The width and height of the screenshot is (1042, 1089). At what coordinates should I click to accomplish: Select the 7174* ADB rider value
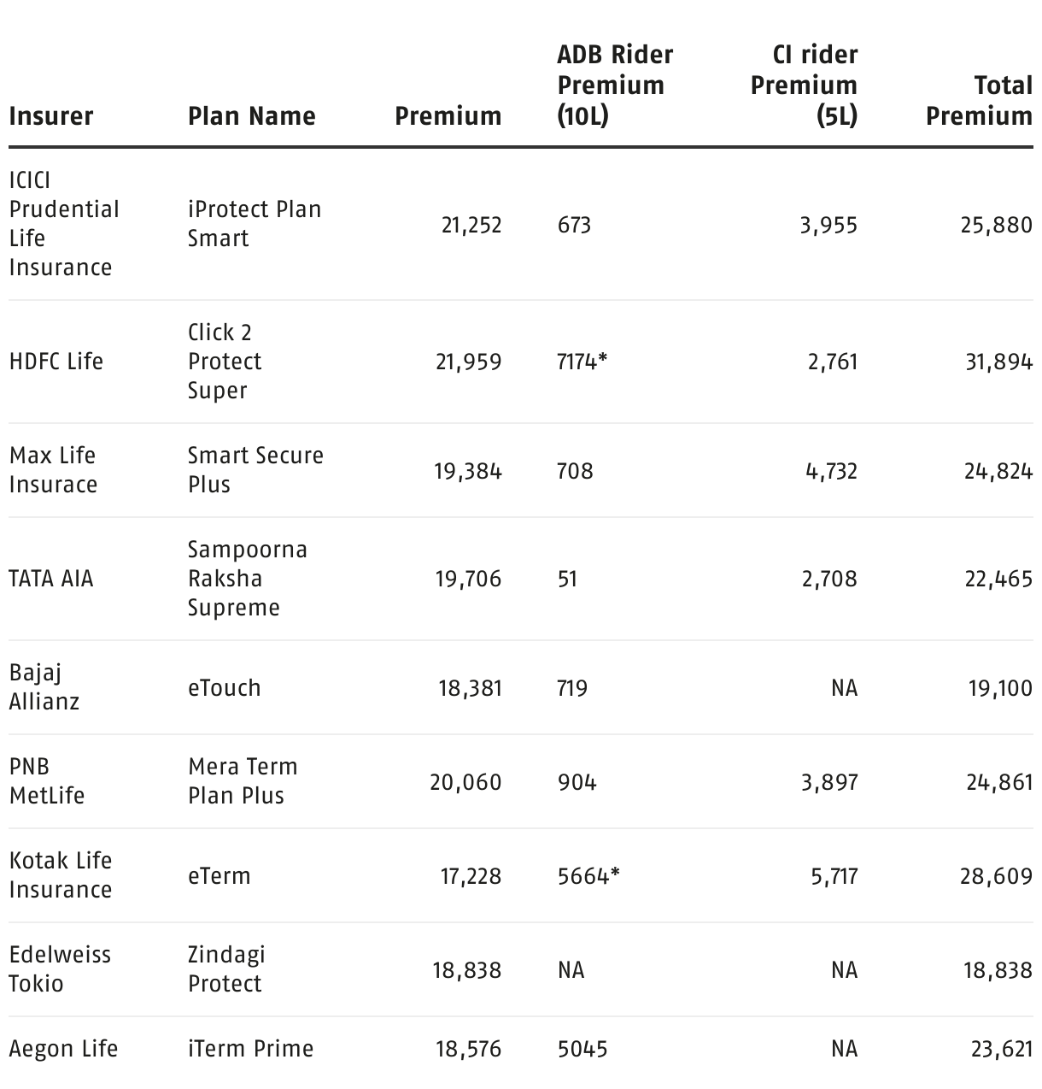[x=582, y=362]
